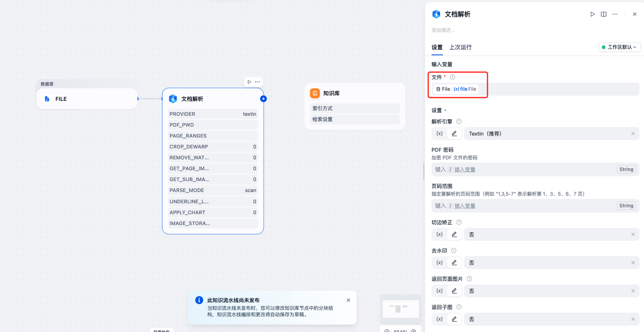The width and height of the screenshot is (644, 332).
Task: Switch 解析引擎 to variable mode via {x}
Action: tap(440, 134)
